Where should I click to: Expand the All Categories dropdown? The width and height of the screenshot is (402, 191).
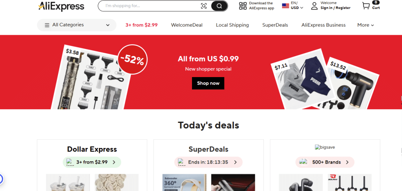tap(108, 25)
